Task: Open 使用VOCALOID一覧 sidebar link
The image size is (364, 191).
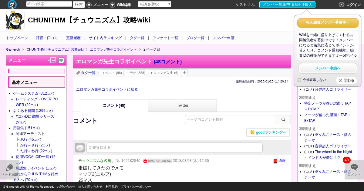Action: (35, 159)
